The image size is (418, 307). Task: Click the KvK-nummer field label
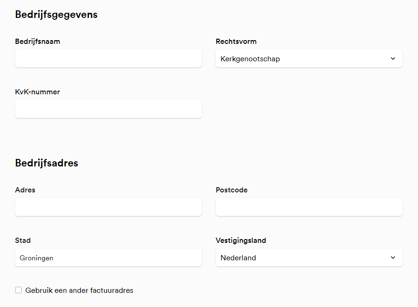(38, 92)
